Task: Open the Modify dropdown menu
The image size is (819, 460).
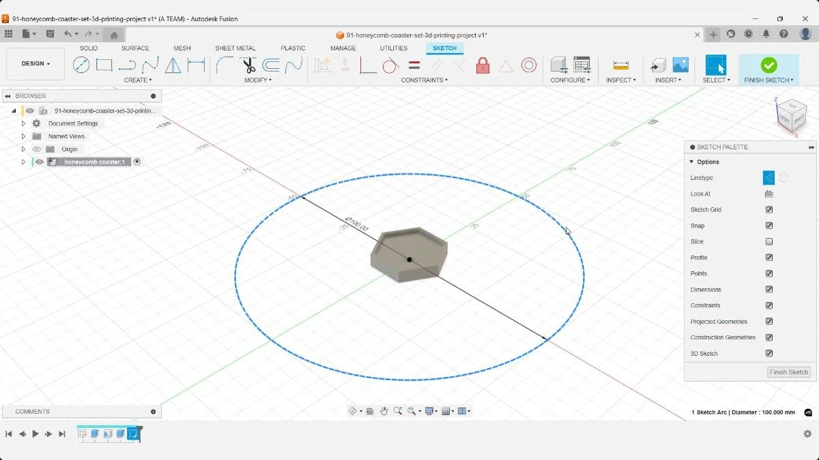Action: tap(259, 80)
